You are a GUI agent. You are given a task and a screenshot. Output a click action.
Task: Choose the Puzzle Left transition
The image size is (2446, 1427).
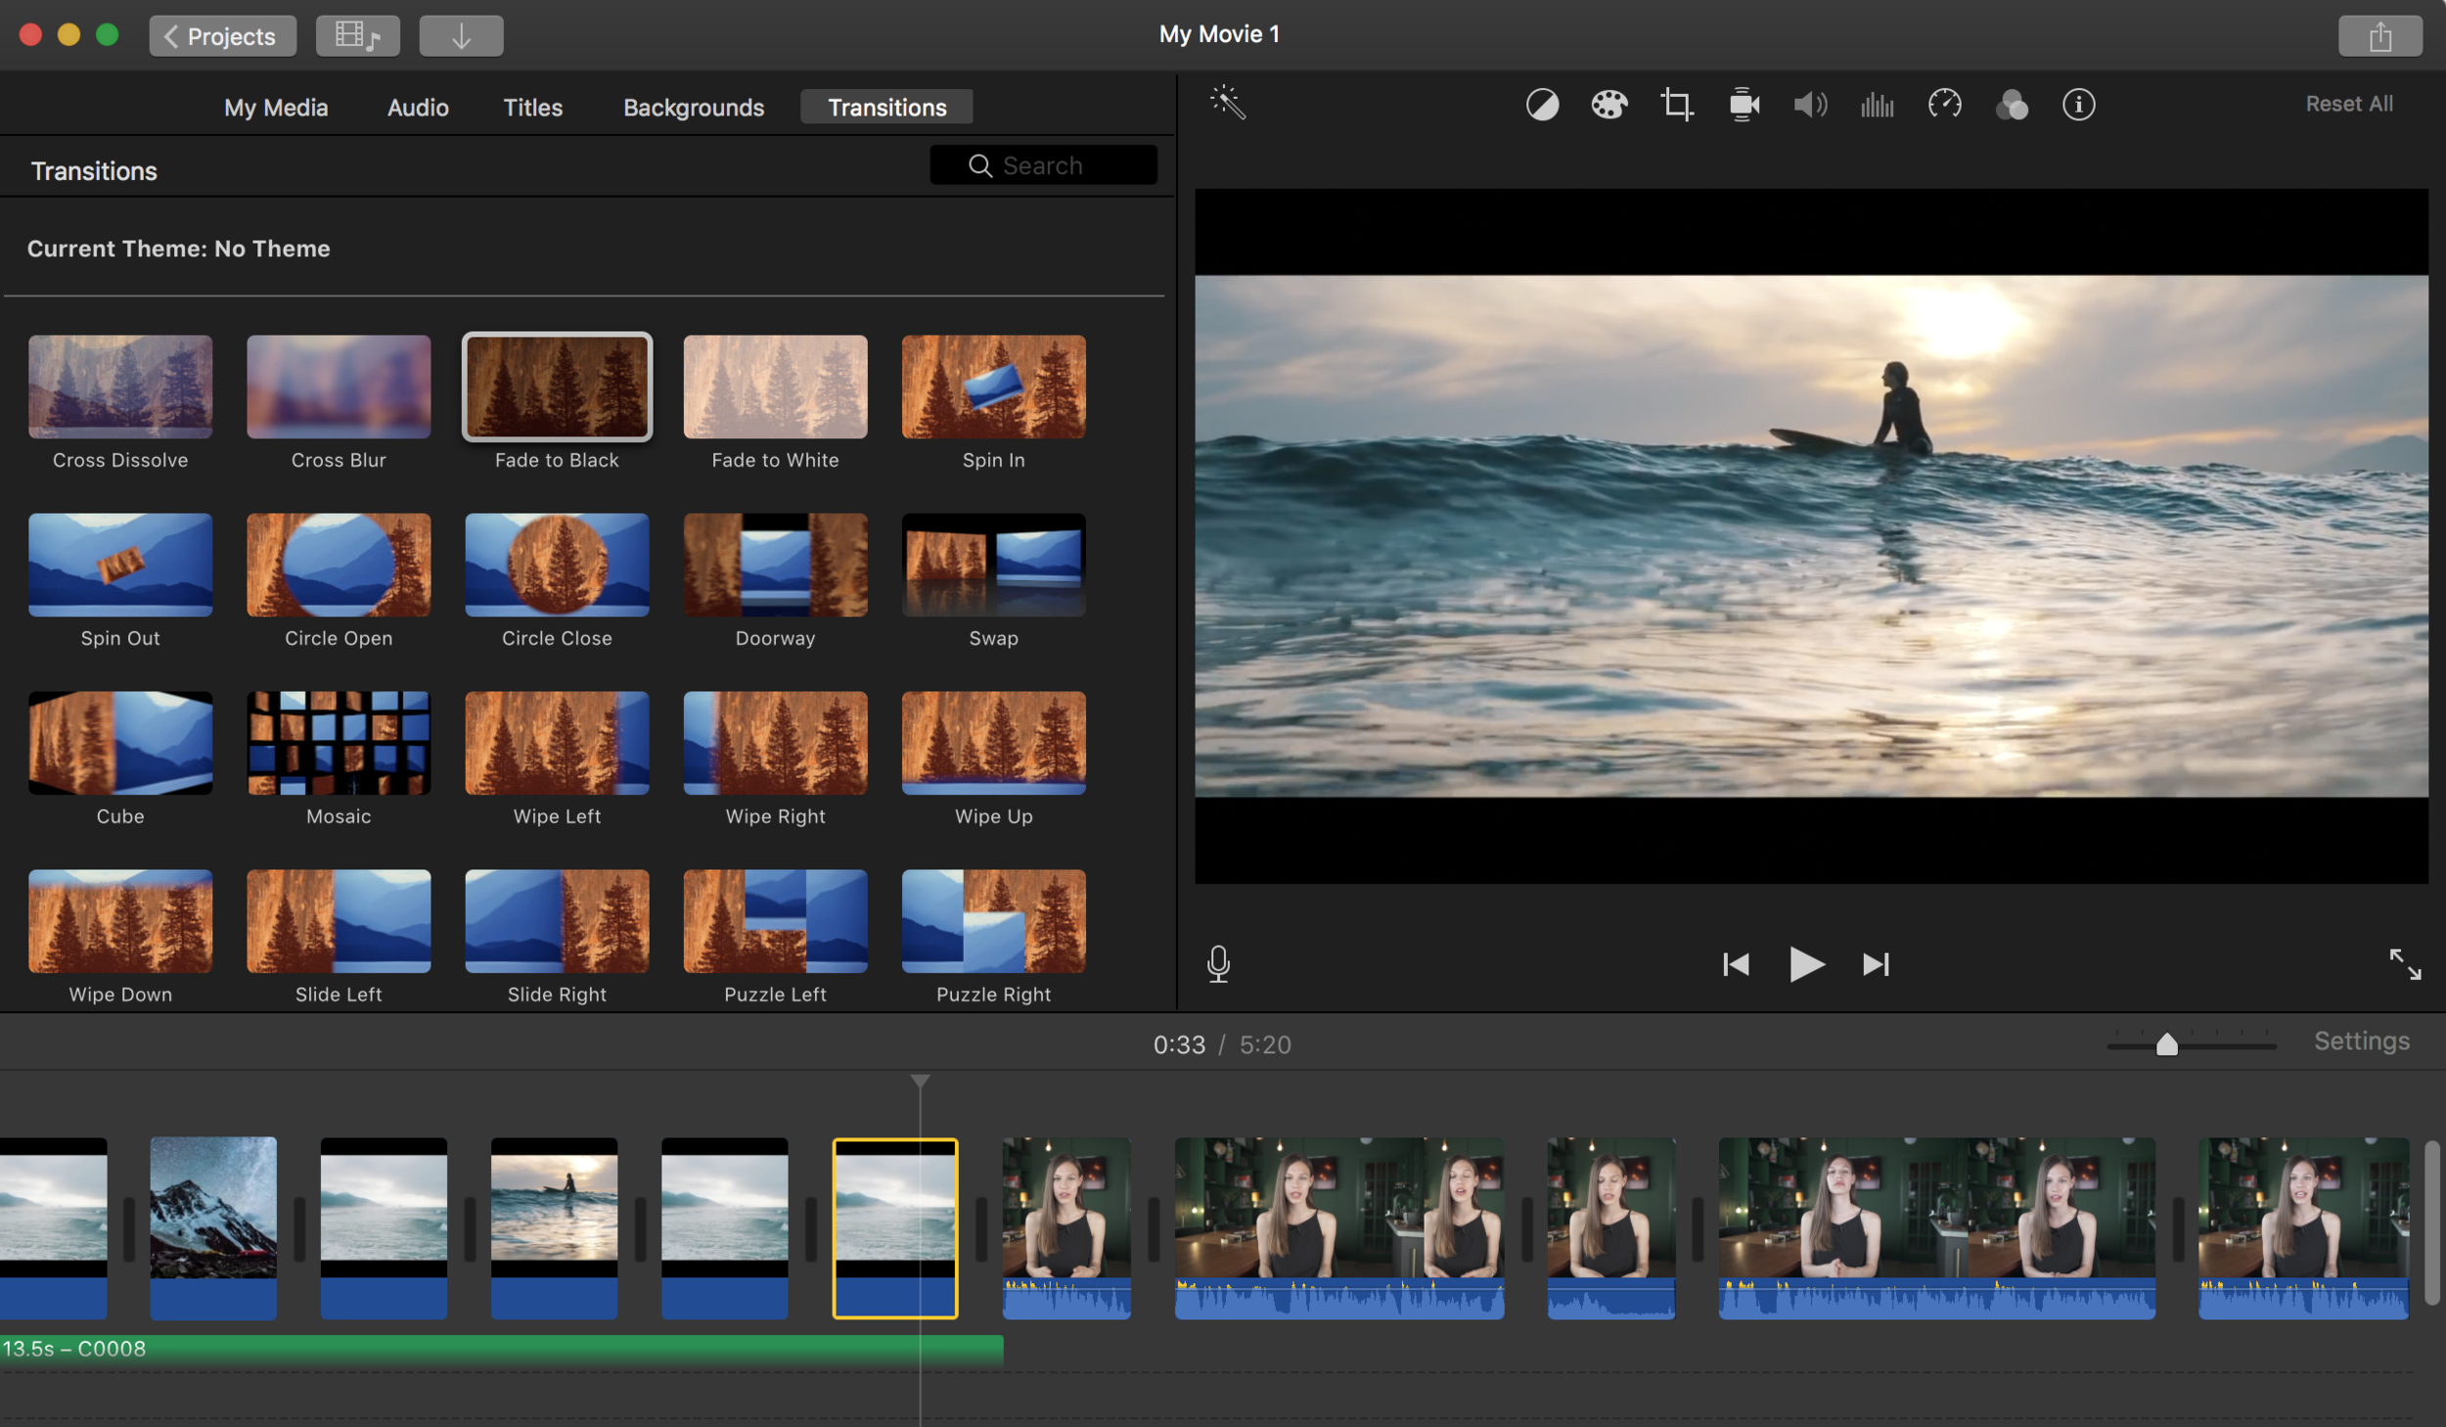pyautogui.click(x=775, y=921)
